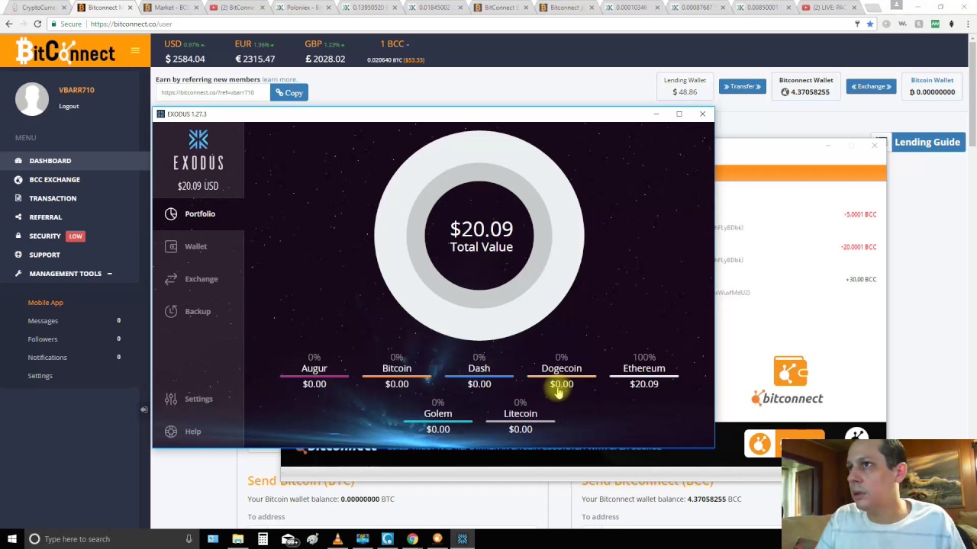Click Bitconnect Wallet balance box
Image resolution: width=977 pixels, height=549 pixels.
(806, 86)
